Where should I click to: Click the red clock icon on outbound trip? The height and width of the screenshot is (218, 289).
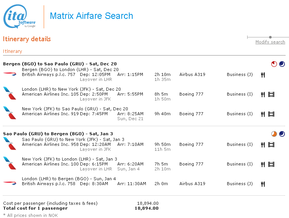[274, 64]
